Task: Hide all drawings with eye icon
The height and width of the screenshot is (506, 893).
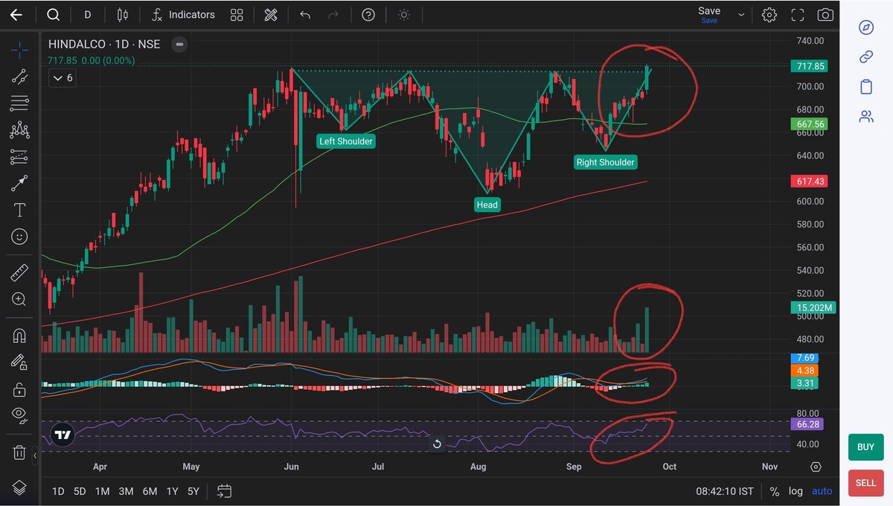Action: click(x=19, y=415)
